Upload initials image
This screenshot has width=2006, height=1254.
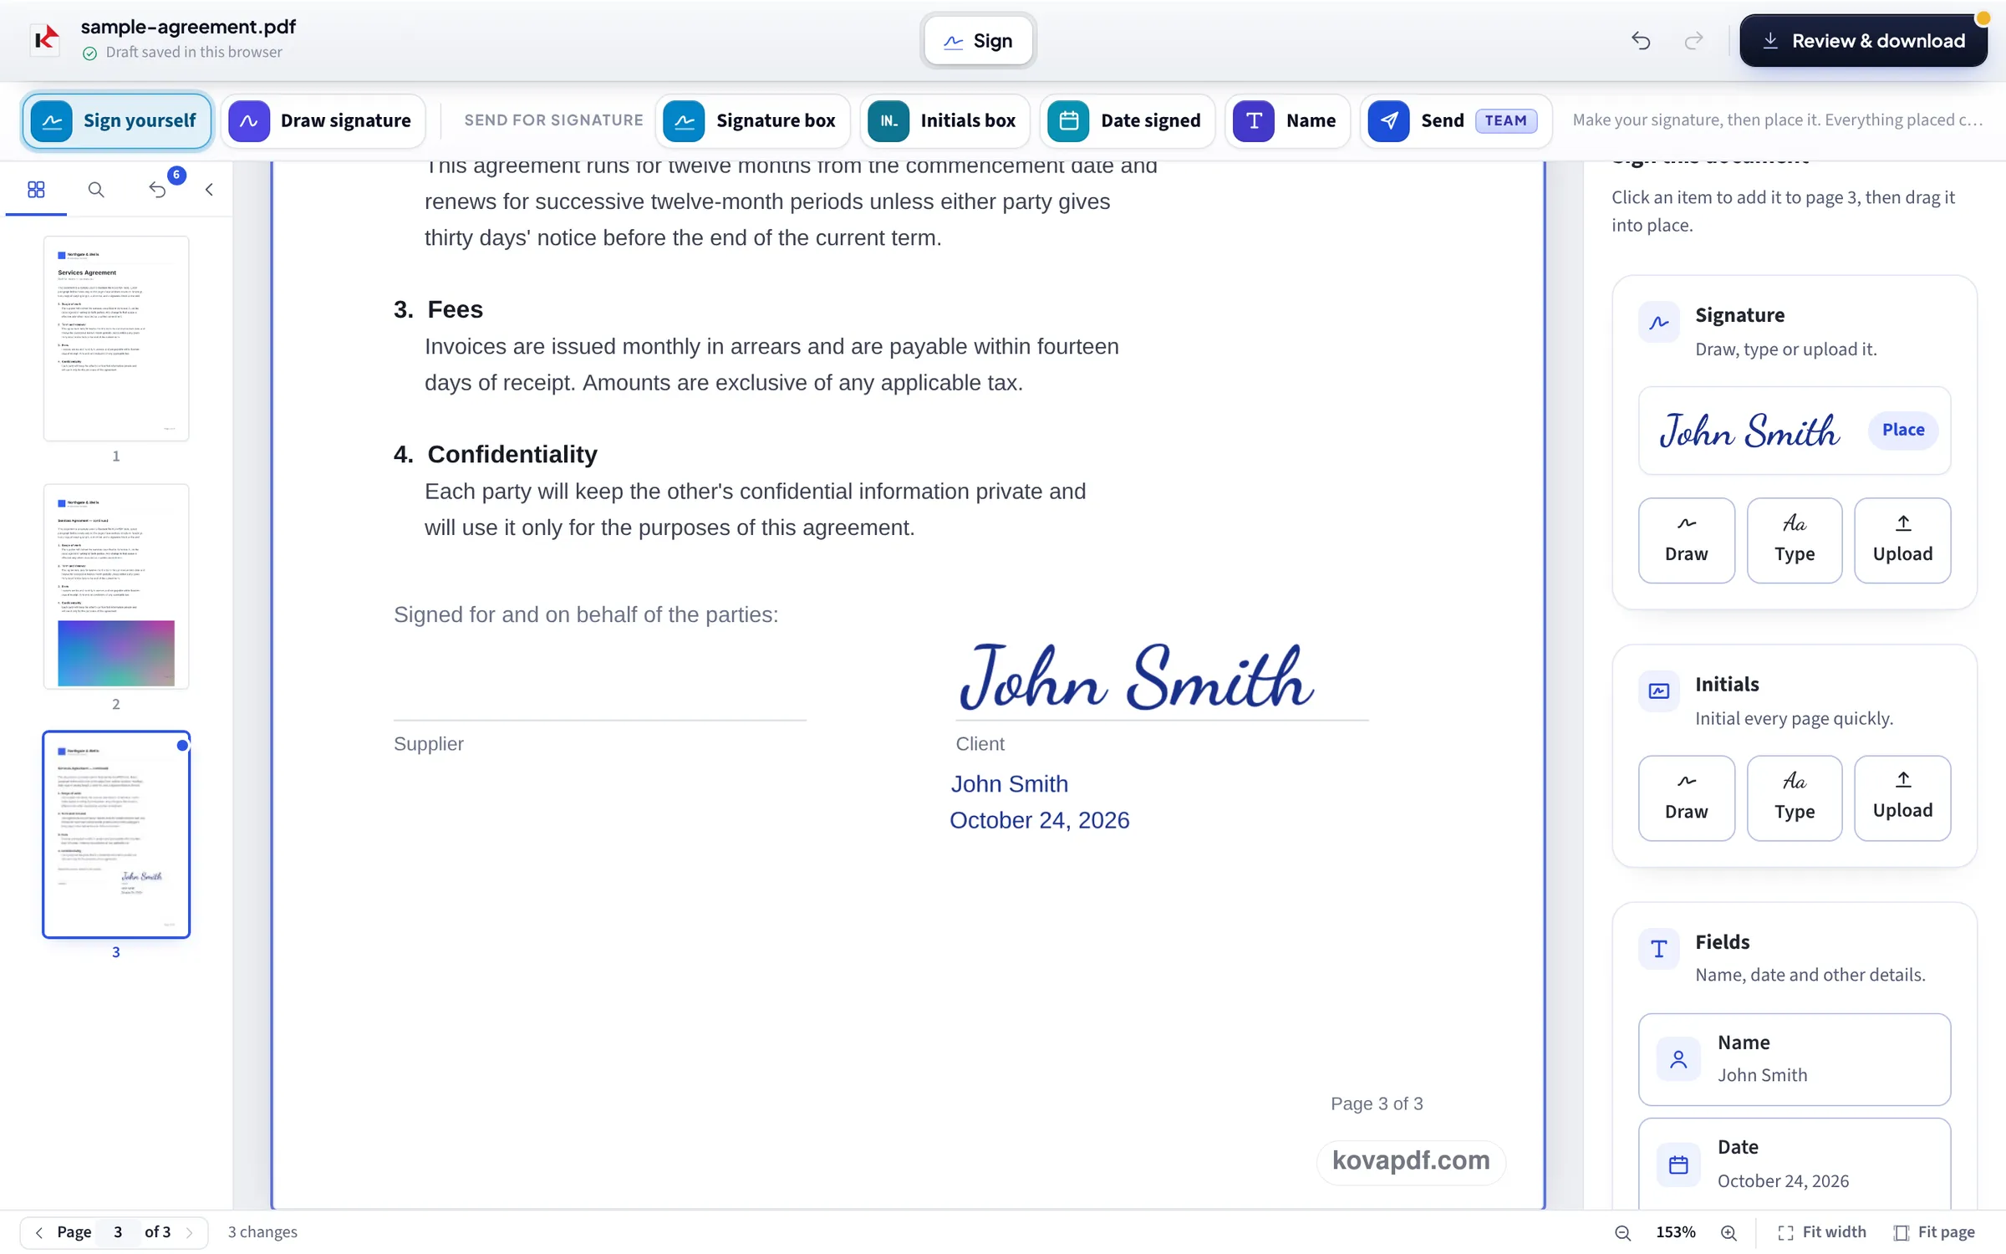click(1902, 798)
